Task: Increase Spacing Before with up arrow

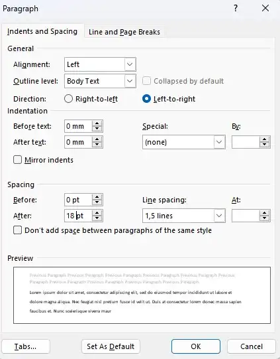Action: click(97, 197)
